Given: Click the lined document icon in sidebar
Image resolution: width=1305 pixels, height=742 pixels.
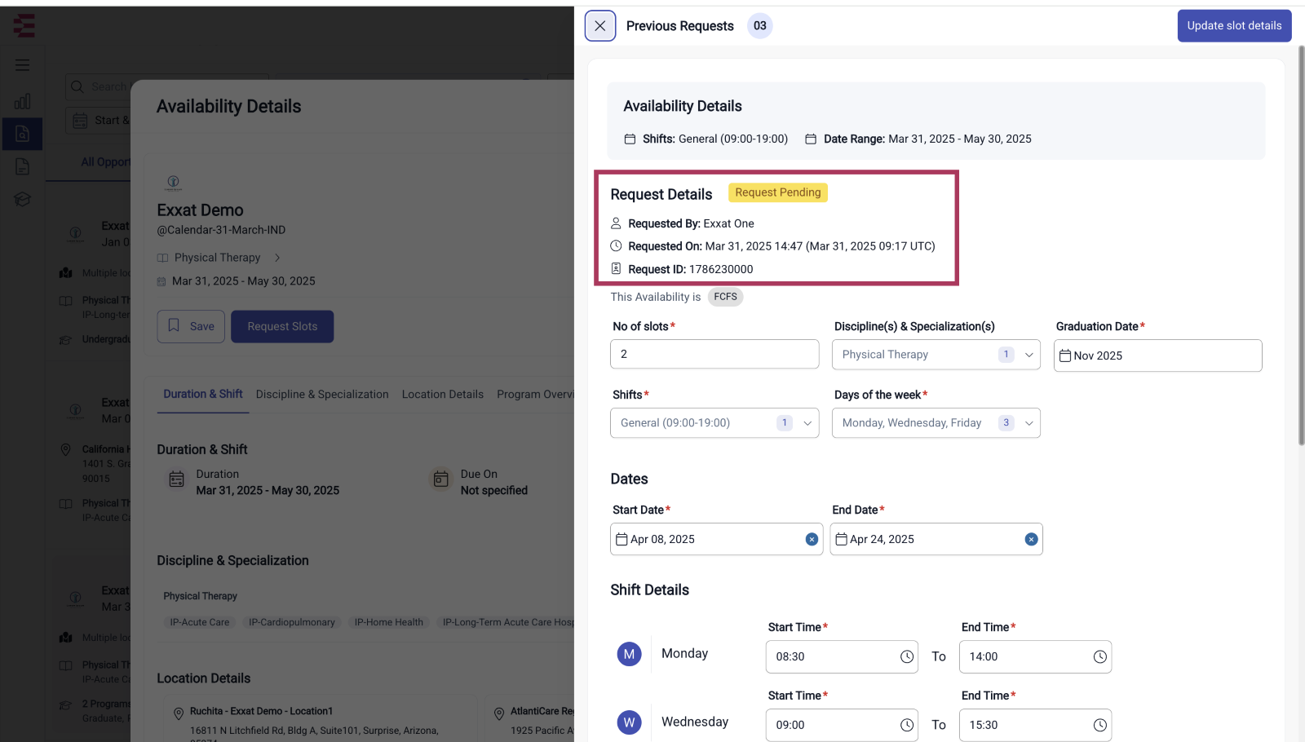Looking at the screenshot, I should pos(23,166).
